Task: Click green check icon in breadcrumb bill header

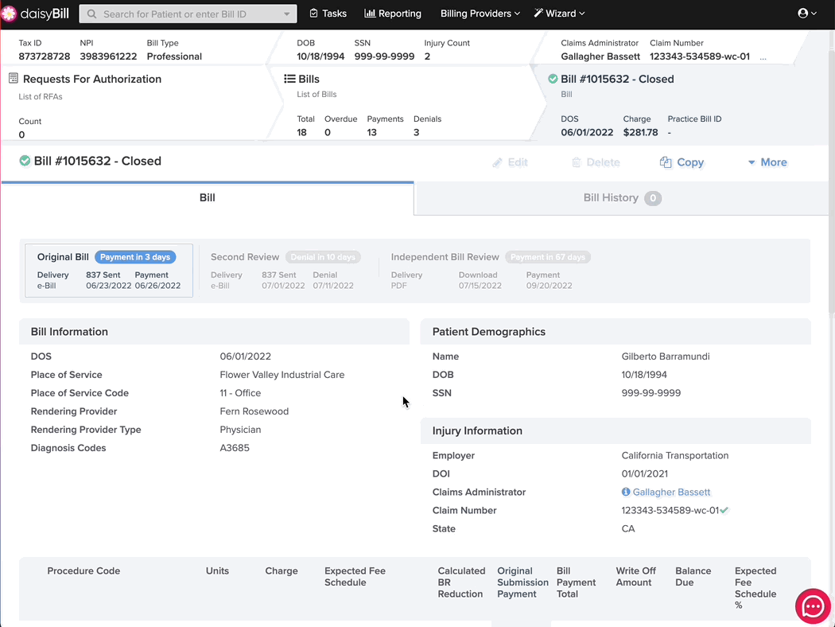Action: (x=553, y=79)
